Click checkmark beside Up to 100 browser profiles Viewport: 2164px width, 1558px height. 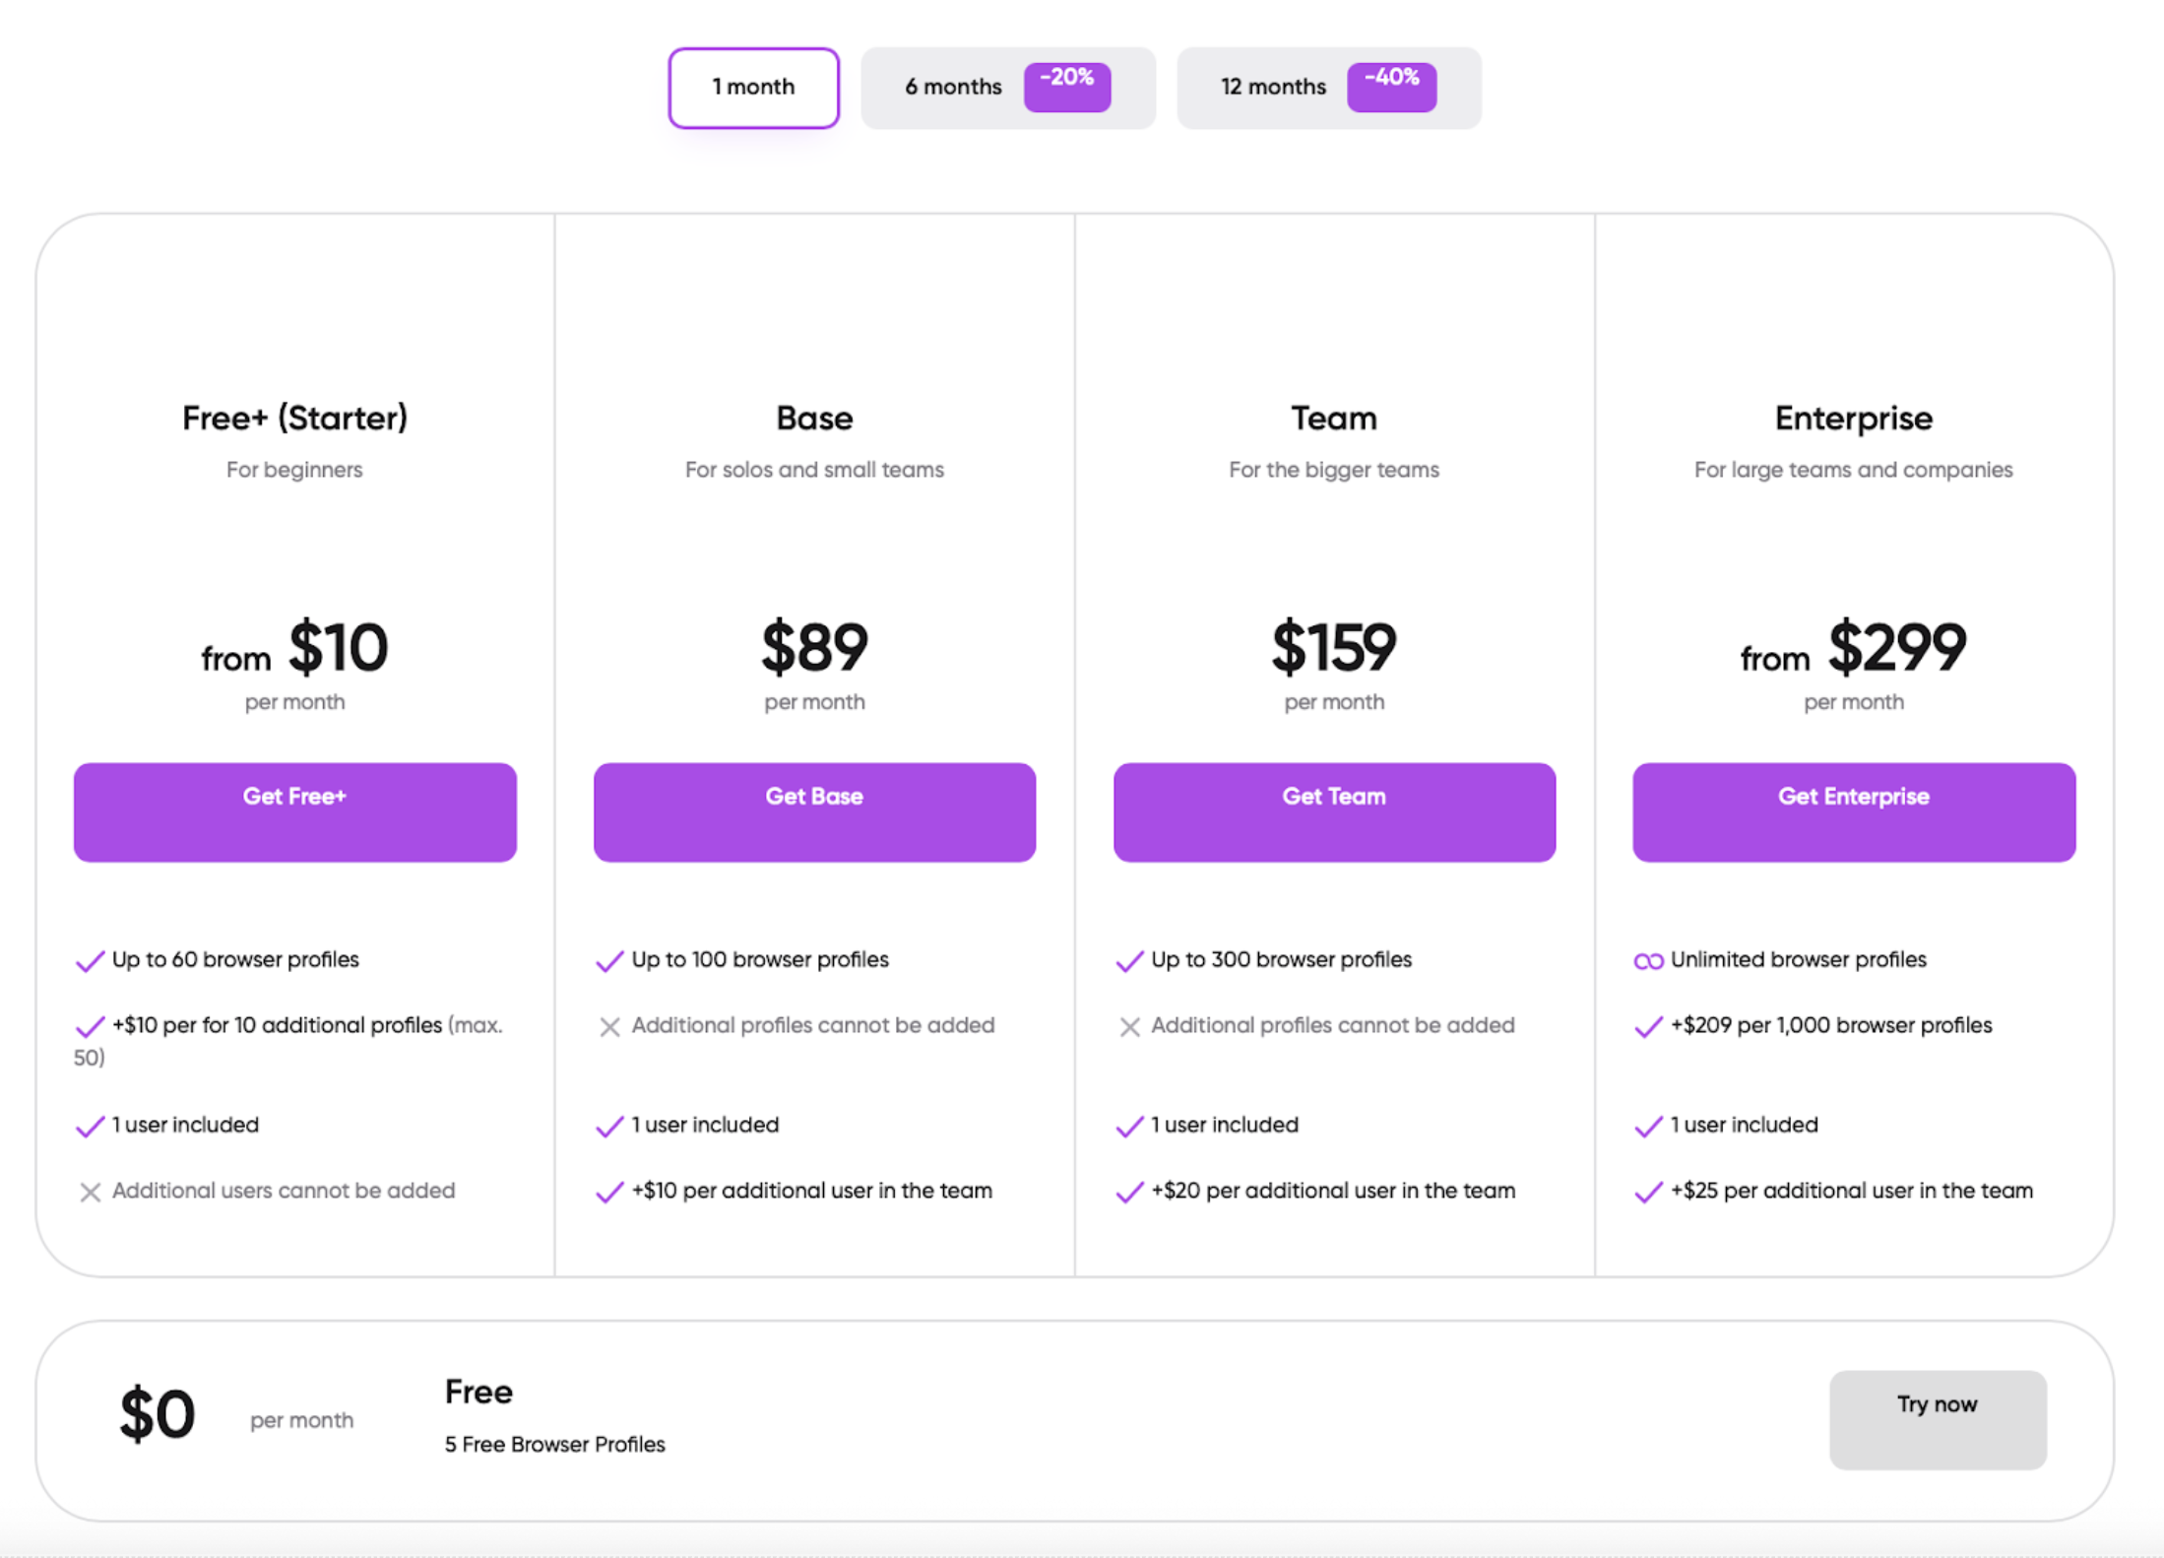609,961
